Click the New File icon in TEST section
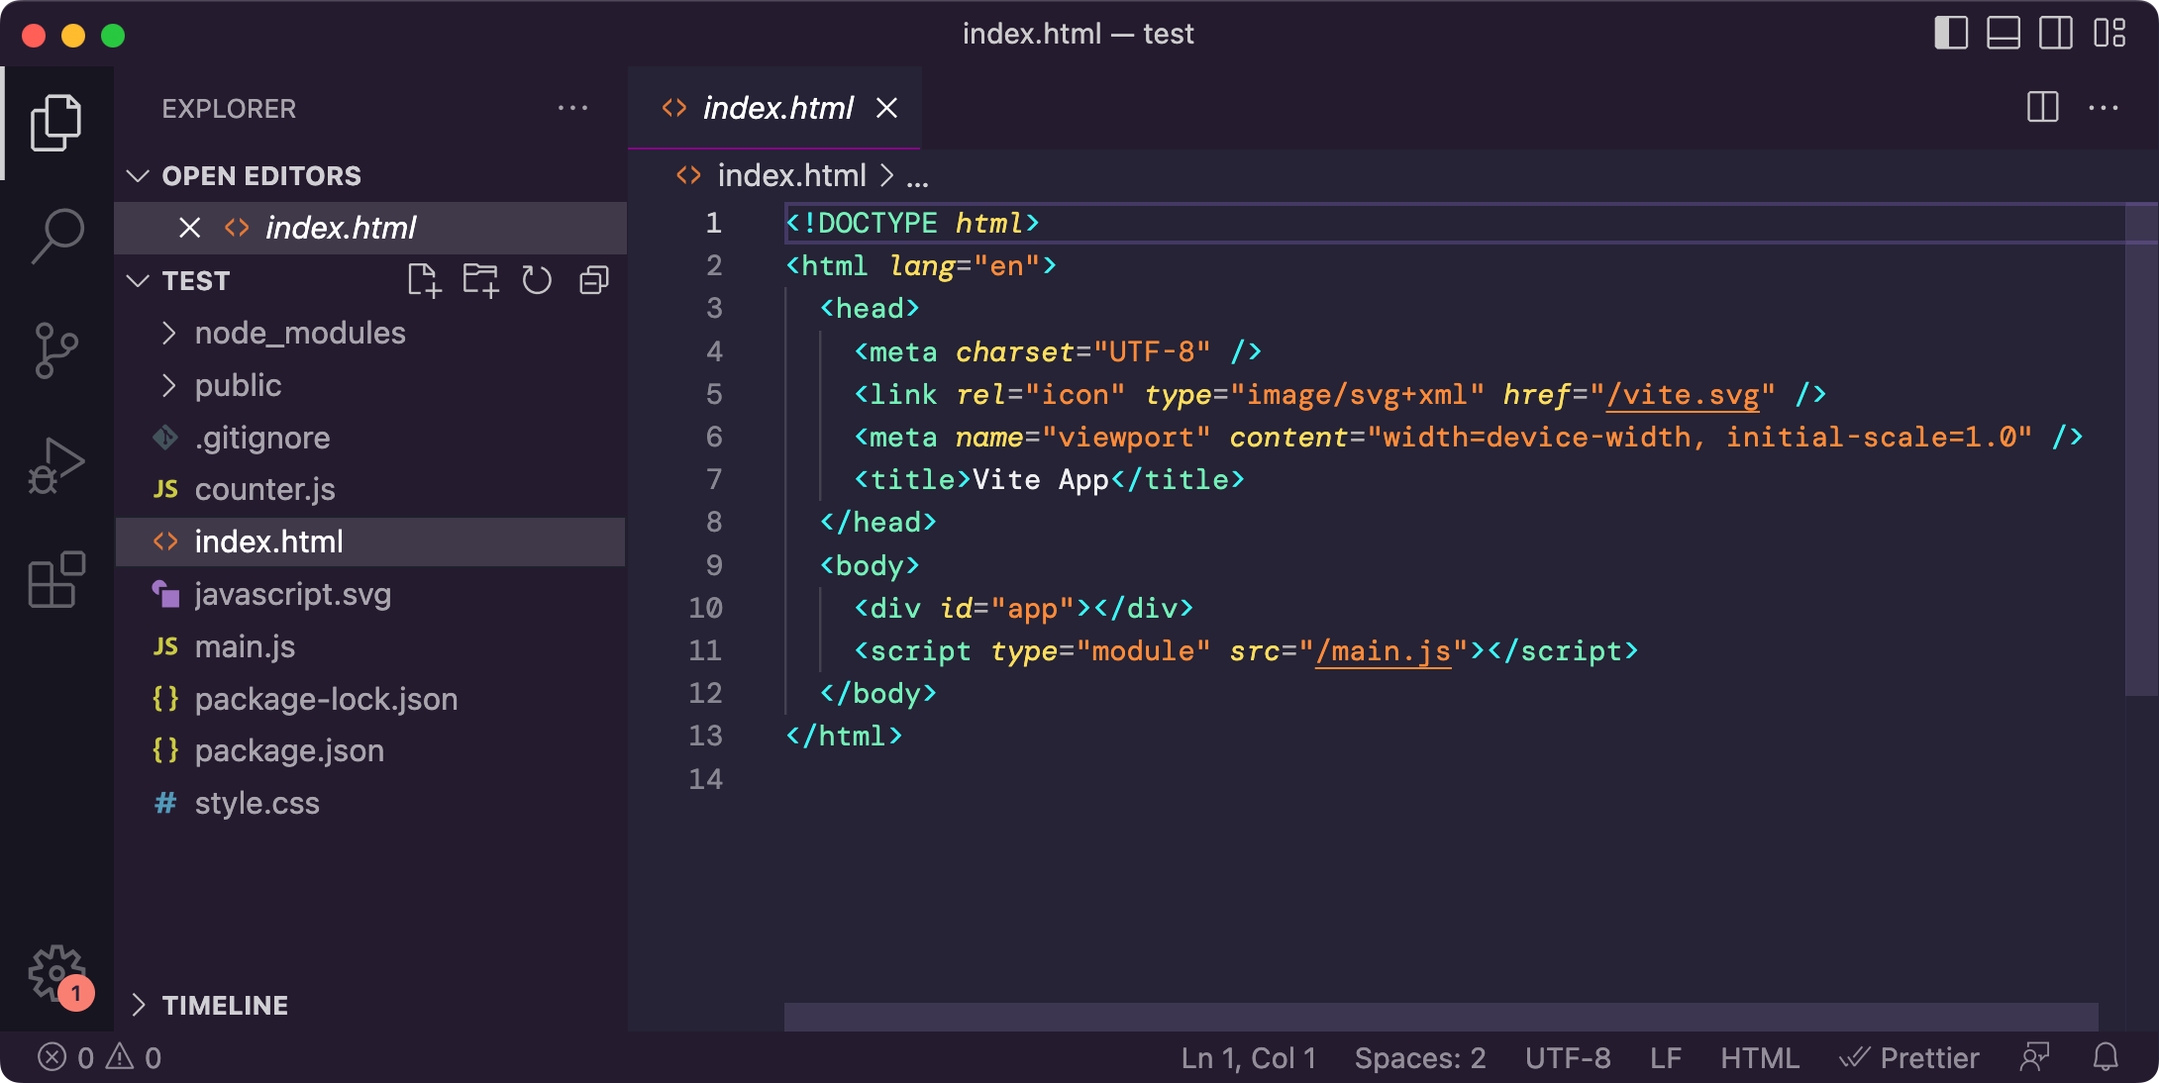 click(x=424, y=281)
